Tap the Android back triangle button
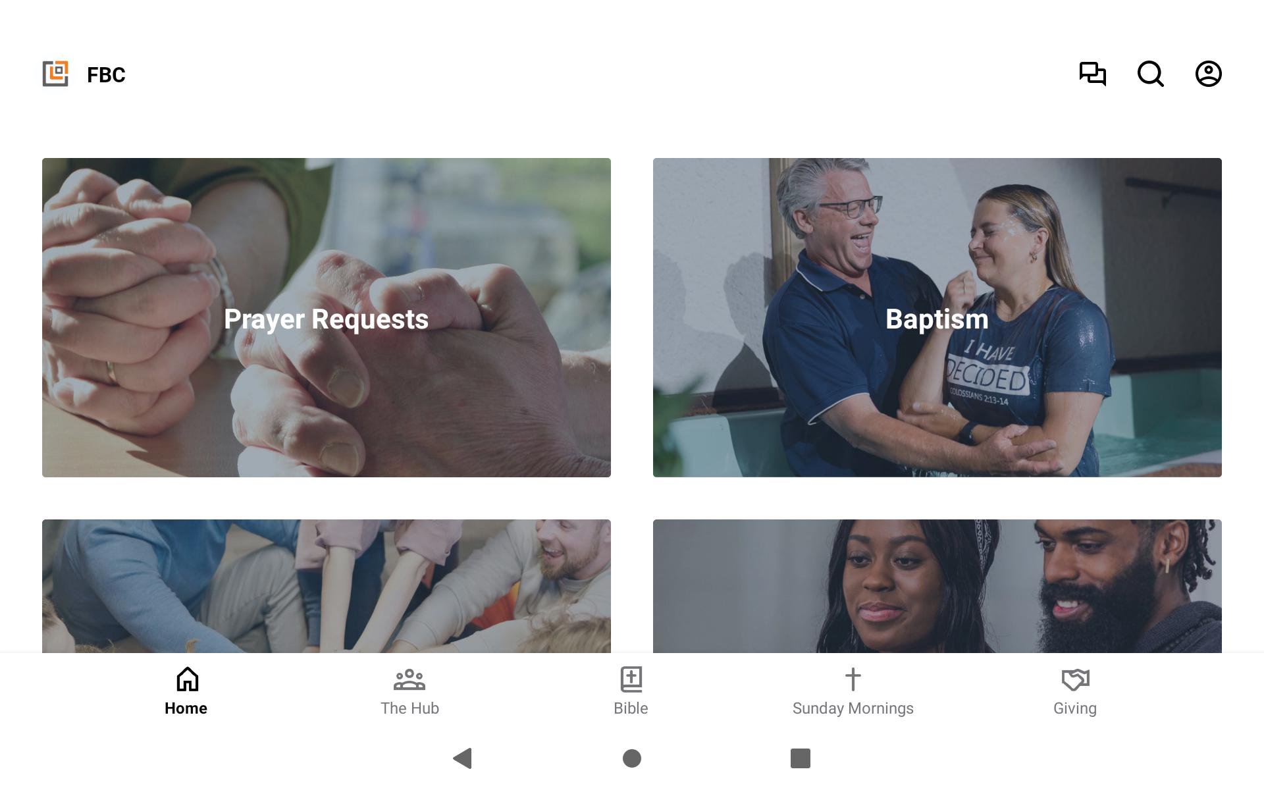 (x=463, y=758)
